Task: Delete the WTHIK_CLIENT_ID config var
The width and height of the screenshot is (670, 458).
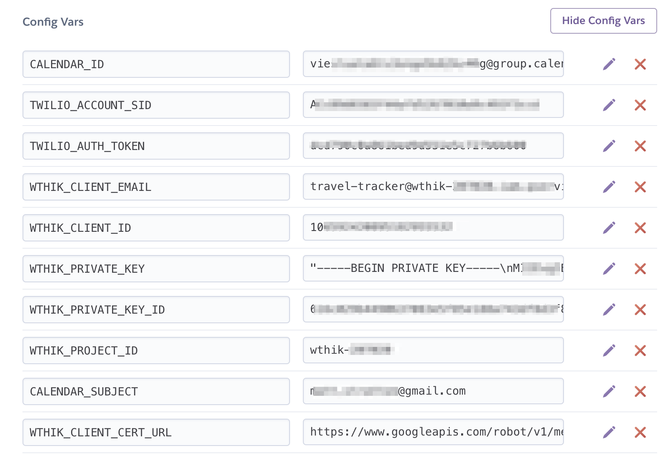Action: pyautogui.click(x=640, y=227)
